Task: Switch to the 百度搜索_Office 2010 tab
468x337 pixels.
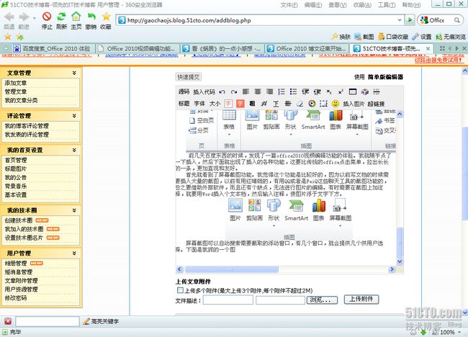Action: pos(53,48)
